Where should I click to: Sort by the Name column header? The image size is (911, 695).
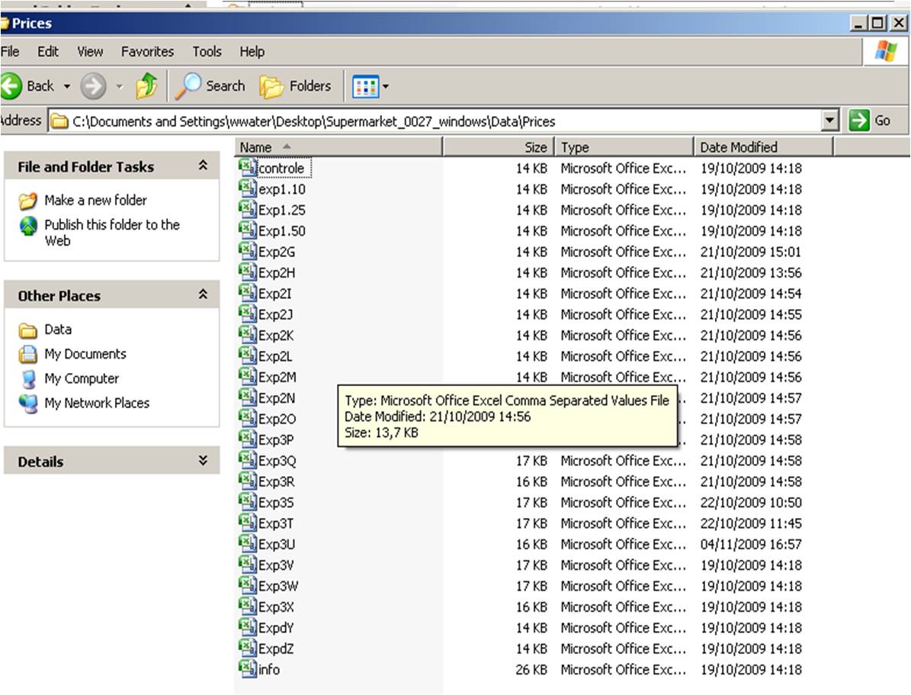338,147
